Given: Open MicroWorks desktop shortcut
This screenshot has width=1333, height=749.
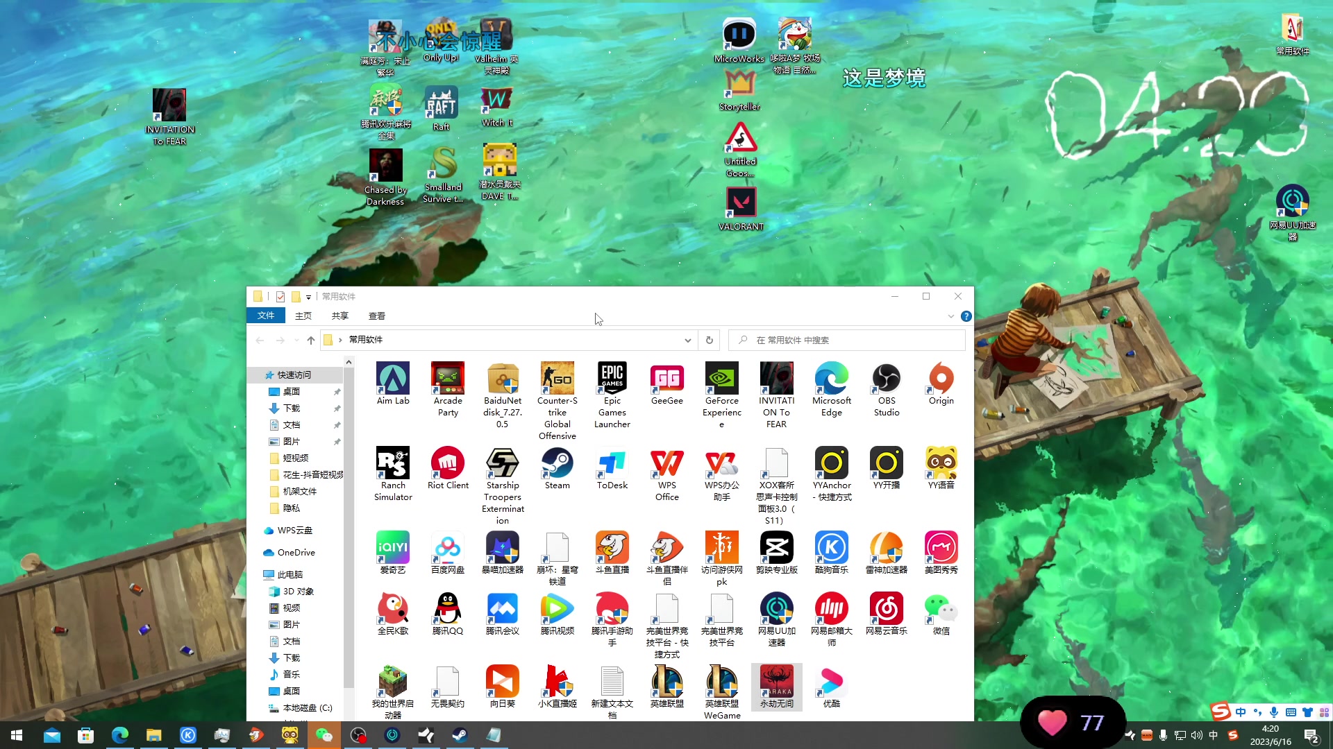Looking at the screenshot, I should click(x=739, y=41).
